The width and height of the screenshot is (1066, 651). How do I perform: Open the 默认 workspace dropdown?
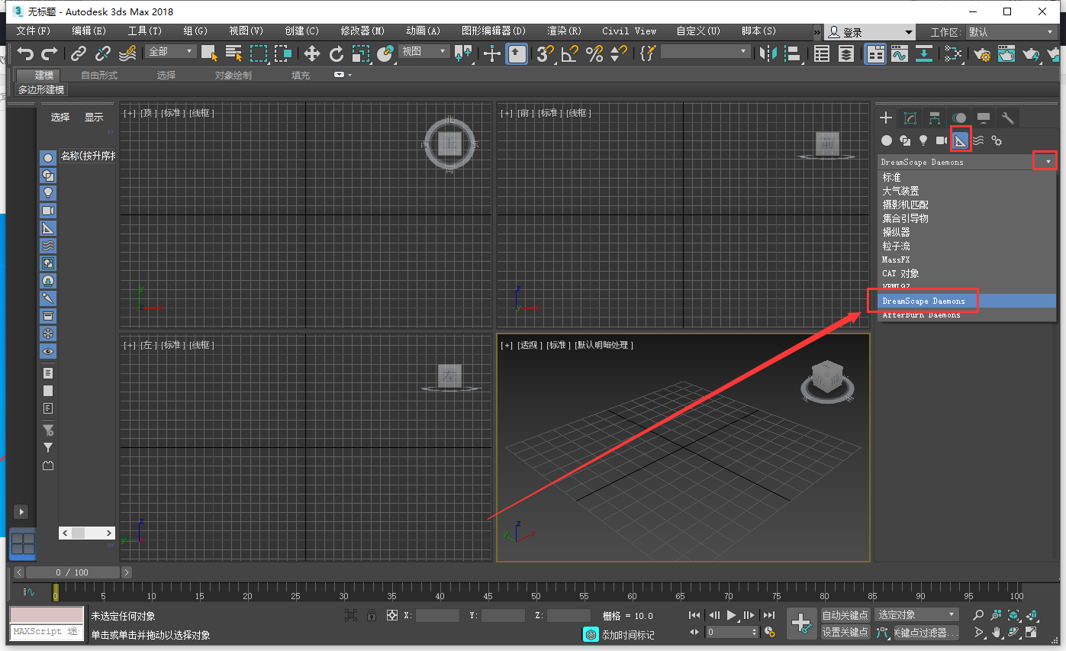(x=1010, y=32)
